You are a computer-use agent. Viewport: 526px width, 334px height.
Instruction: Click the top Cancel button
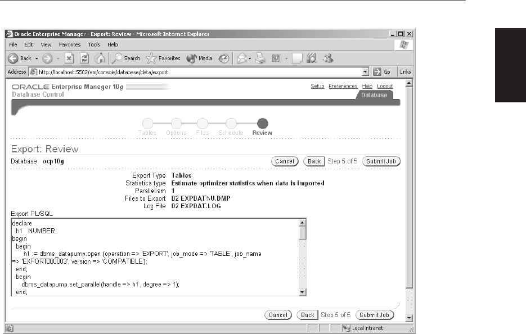285,161
